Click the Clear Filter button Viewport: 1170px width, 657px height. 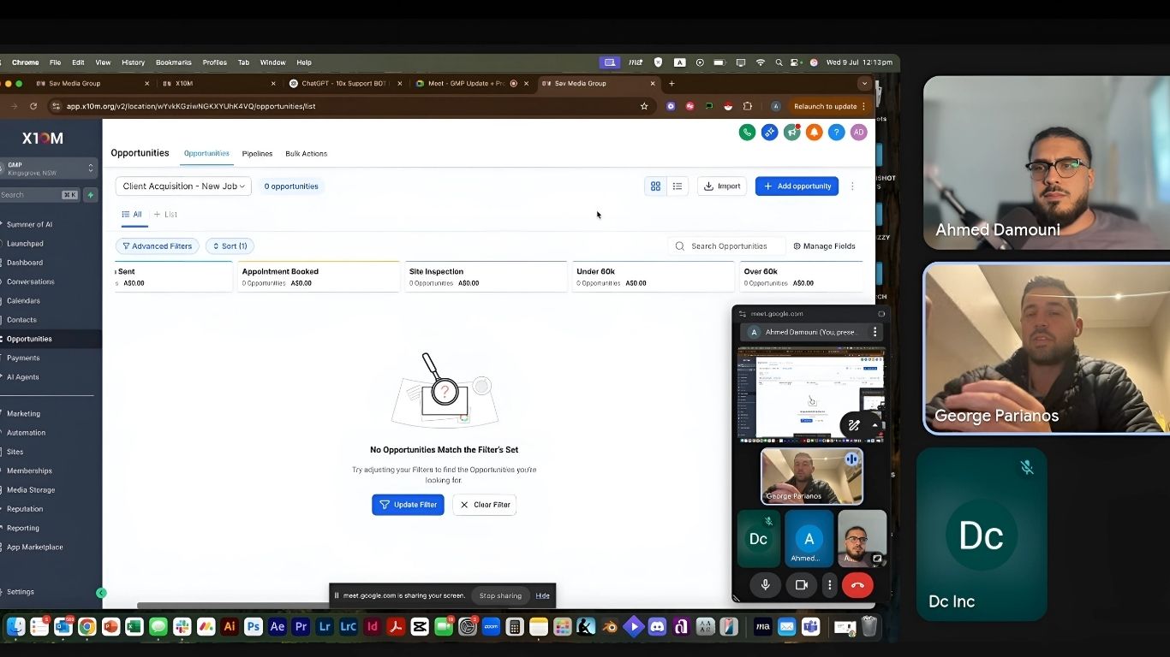tap(485, 505)
